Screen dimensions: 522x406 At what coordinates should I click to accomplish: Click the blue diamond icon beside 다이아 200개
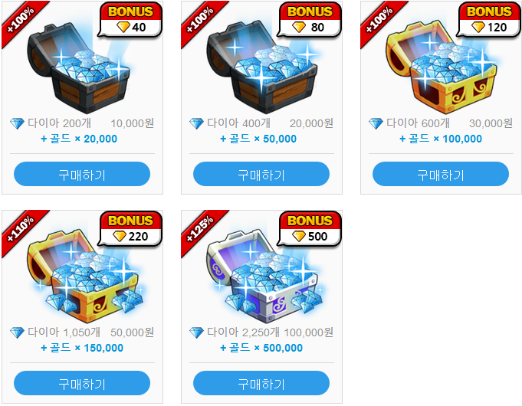coord(17,123)
